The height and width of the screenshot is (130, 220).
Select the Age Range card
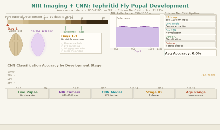196,94
